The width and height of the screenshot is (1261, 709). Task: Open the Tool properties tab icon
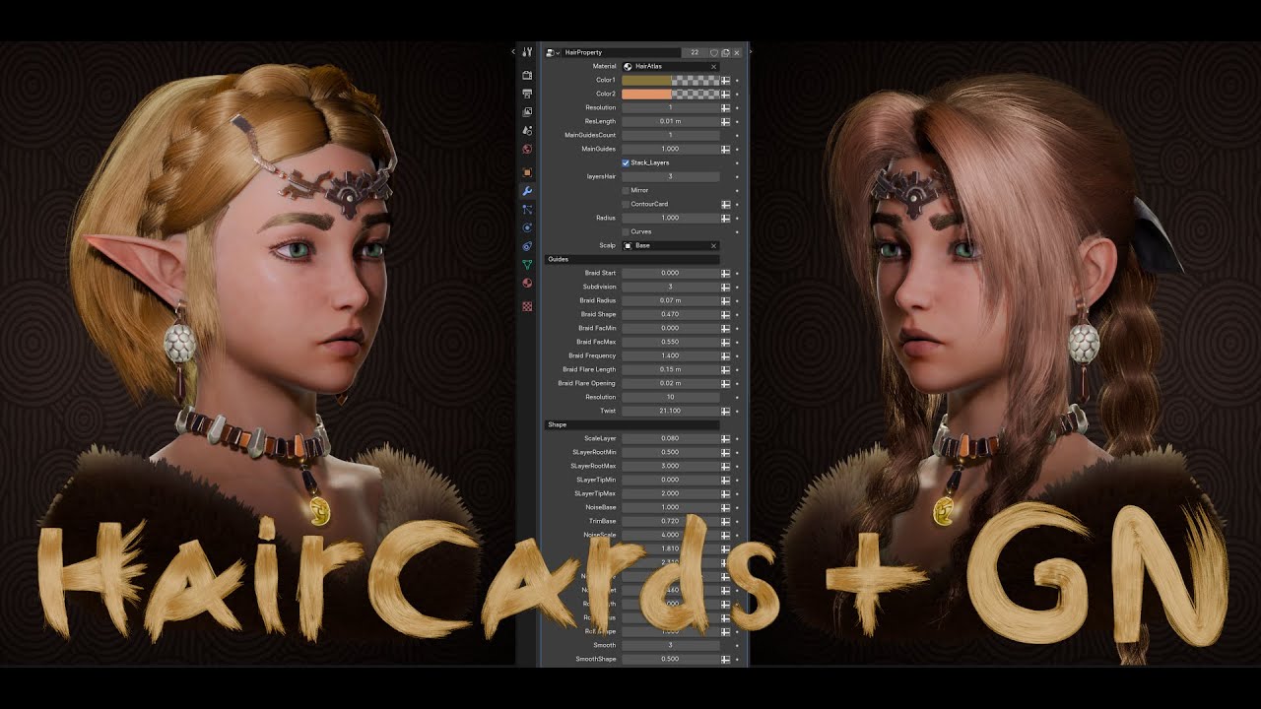[x=527, y=52]
